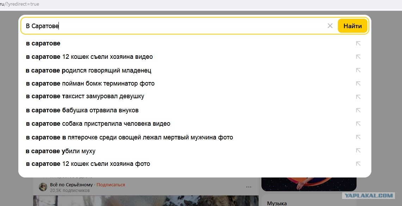Click the browser address bar URL
Viewport: 402px width, 206px height.
(x=19, y=4)
